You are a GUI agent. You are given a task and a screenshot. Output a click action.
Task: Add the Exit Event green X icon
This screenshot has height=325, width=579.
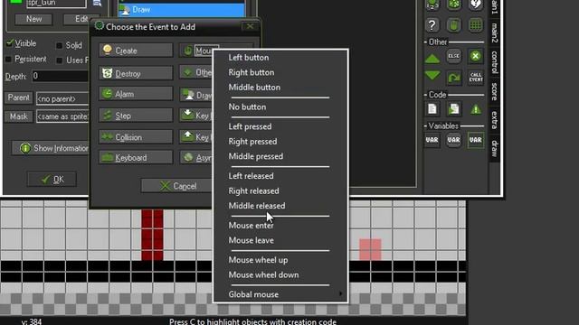(476, 56)
